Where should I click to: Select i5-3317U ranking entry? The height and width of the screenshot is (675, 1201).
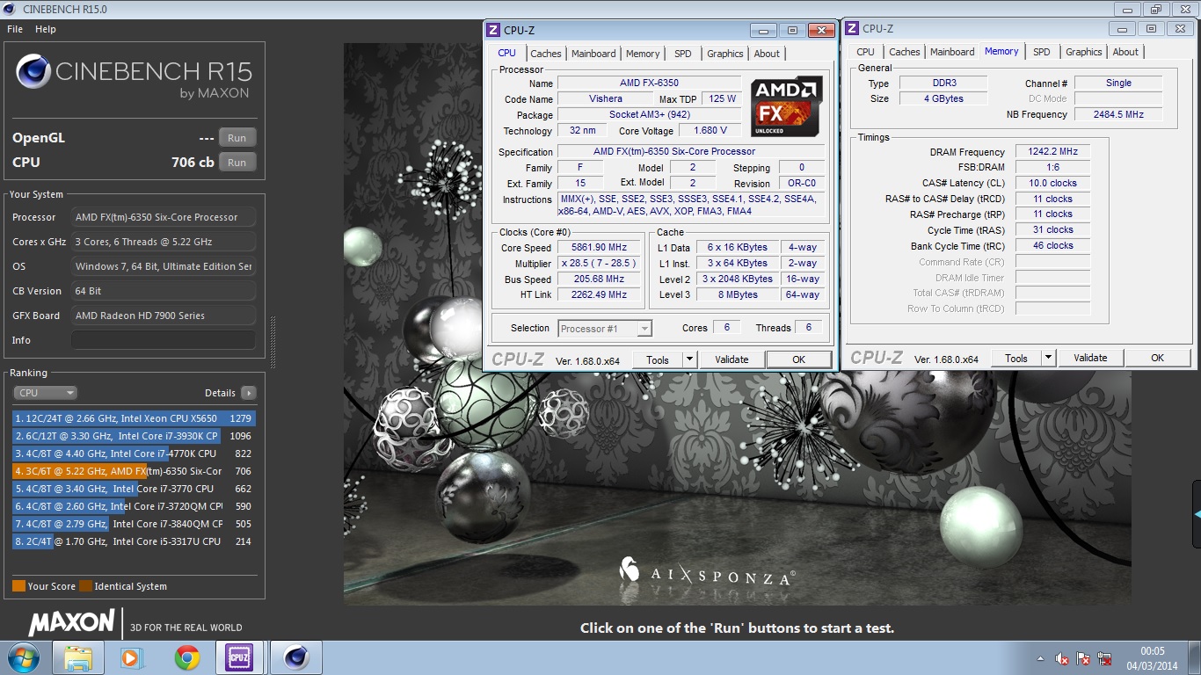(x=134, y=541)
